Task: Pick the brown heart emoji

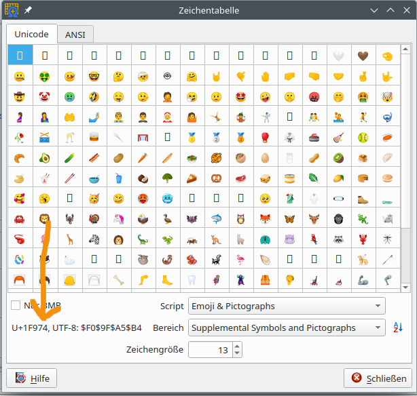Action: 363,56
